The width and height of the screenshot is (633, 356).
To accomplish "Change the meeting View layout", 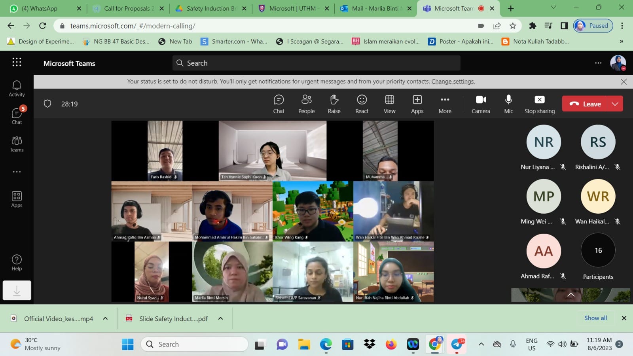I will click(x=389, y=104).
